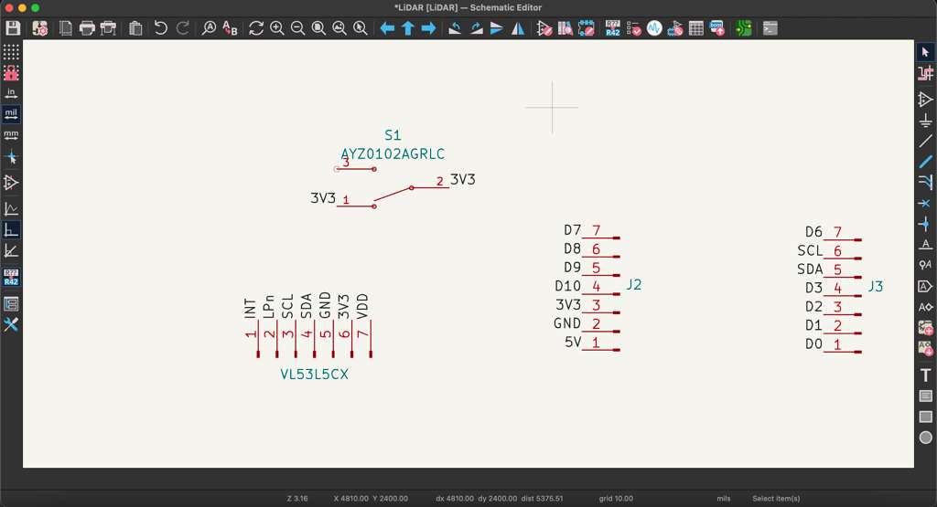This screenshot has width=937, height=507.
Task: Toggle full-window crosshair cursor
Action: pyautogui.click(x=11, y=157)
